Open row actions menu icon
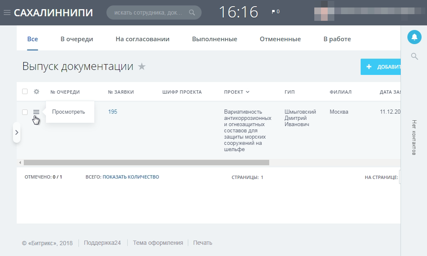Screen dimensions: 427x256 coord(36,112)
